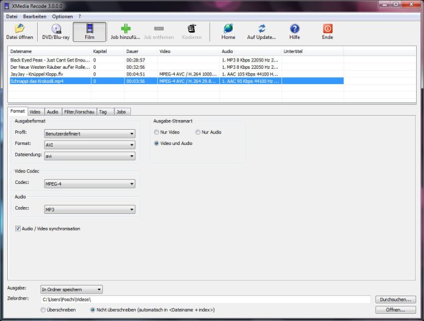Viewport: 424px width, 321px height.
Task: Switch to the Filter/Vorschau tab
Action: pyautogui.click(x=79, y=111)
